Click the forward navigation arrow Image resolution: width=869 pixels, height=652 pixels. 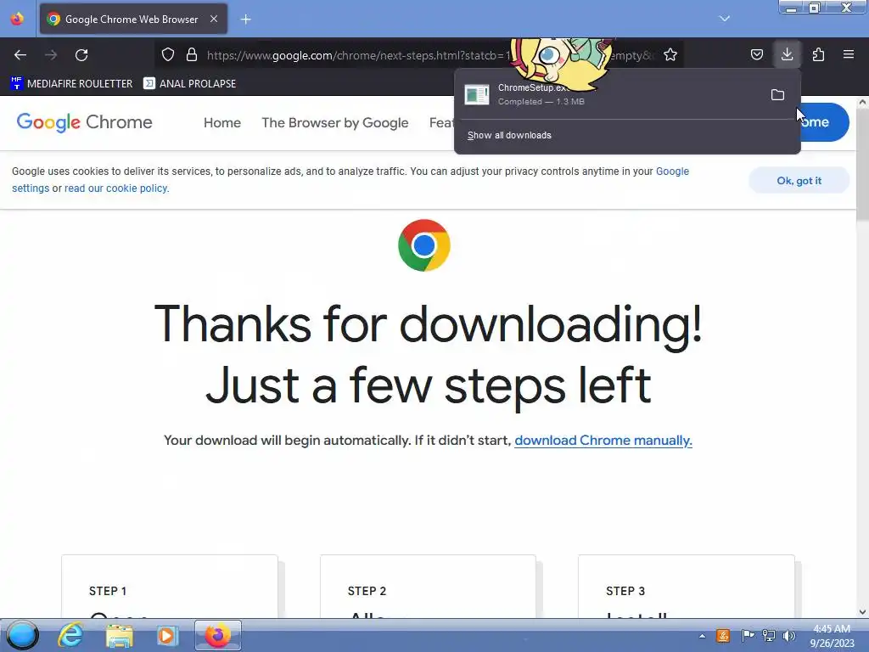(x=51, y=55)
